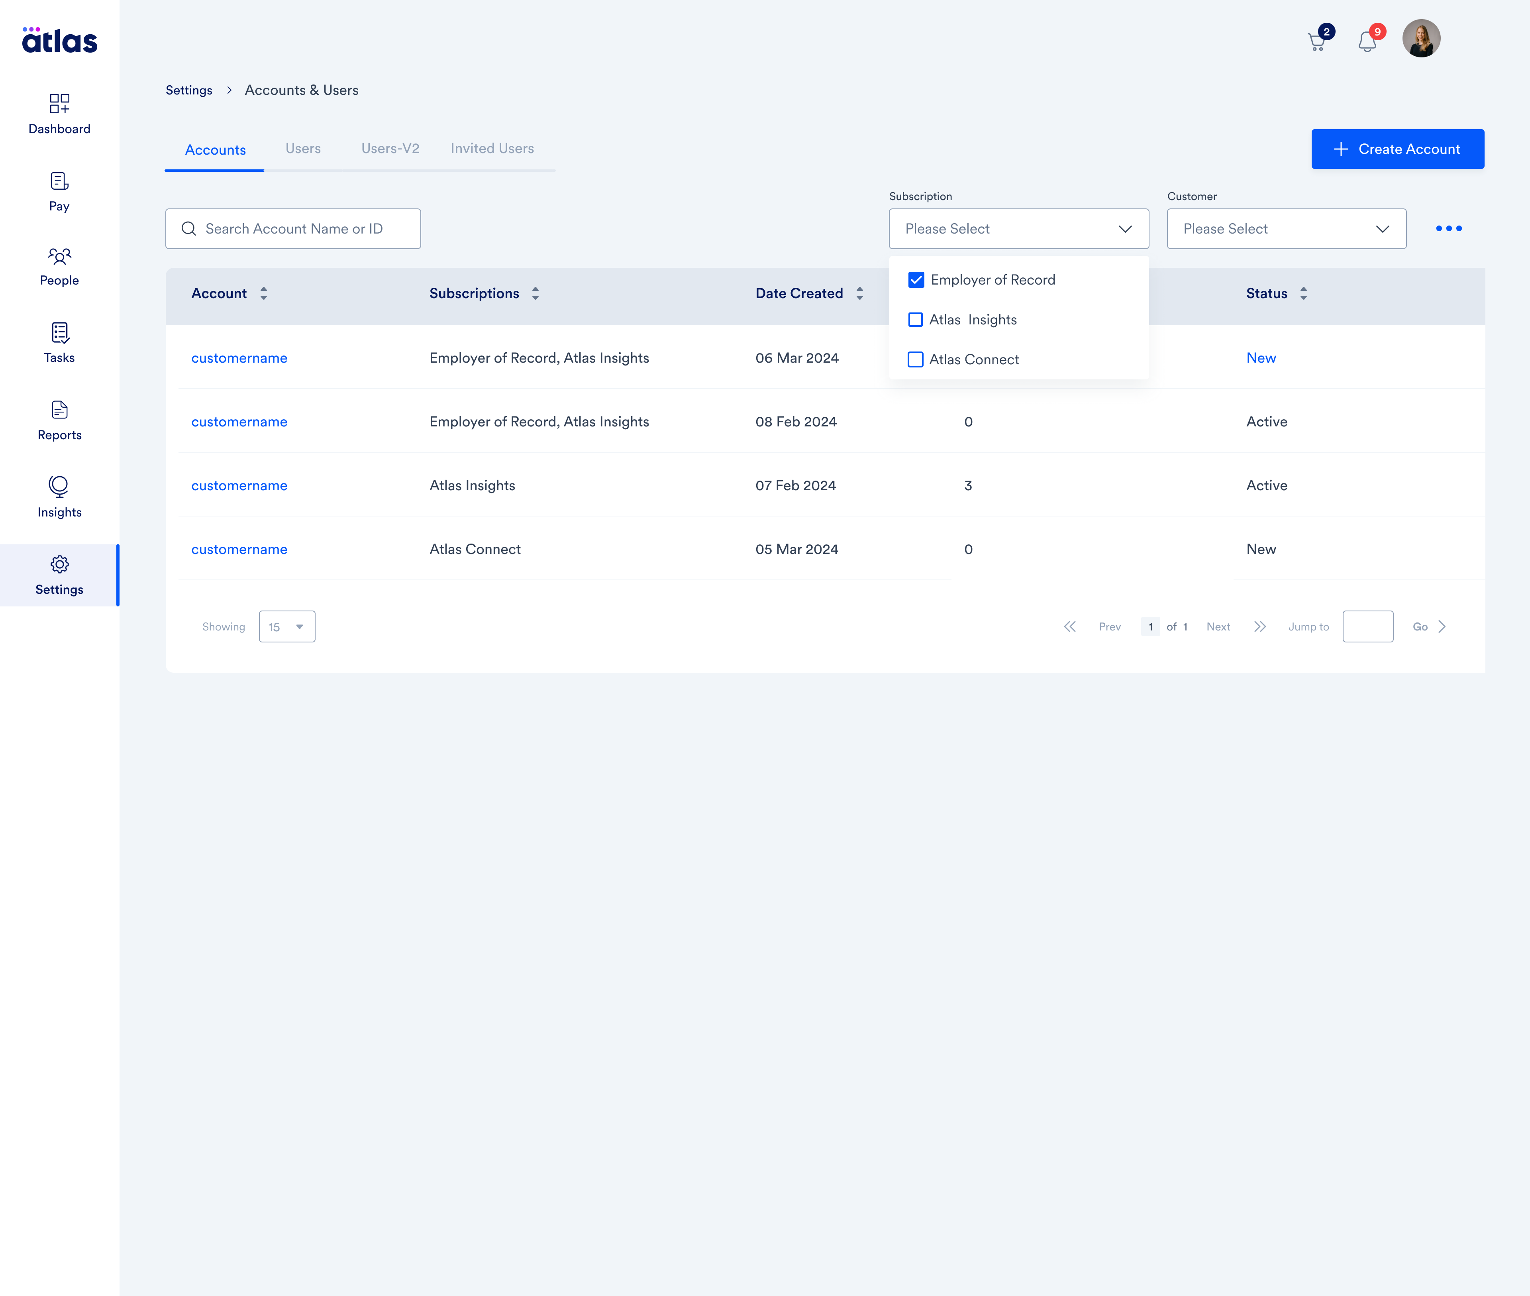
Task: Open the Showing rows-per-page dropdown
Action: click(287, 627)
